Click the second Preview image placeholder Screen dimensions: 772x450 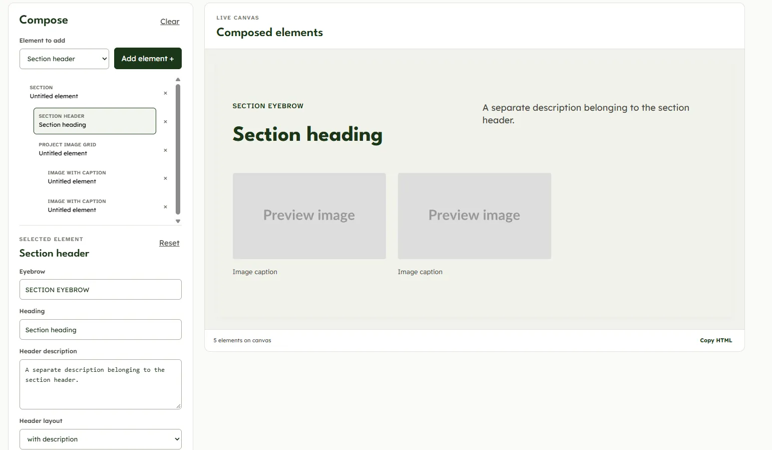click(475, 216)
